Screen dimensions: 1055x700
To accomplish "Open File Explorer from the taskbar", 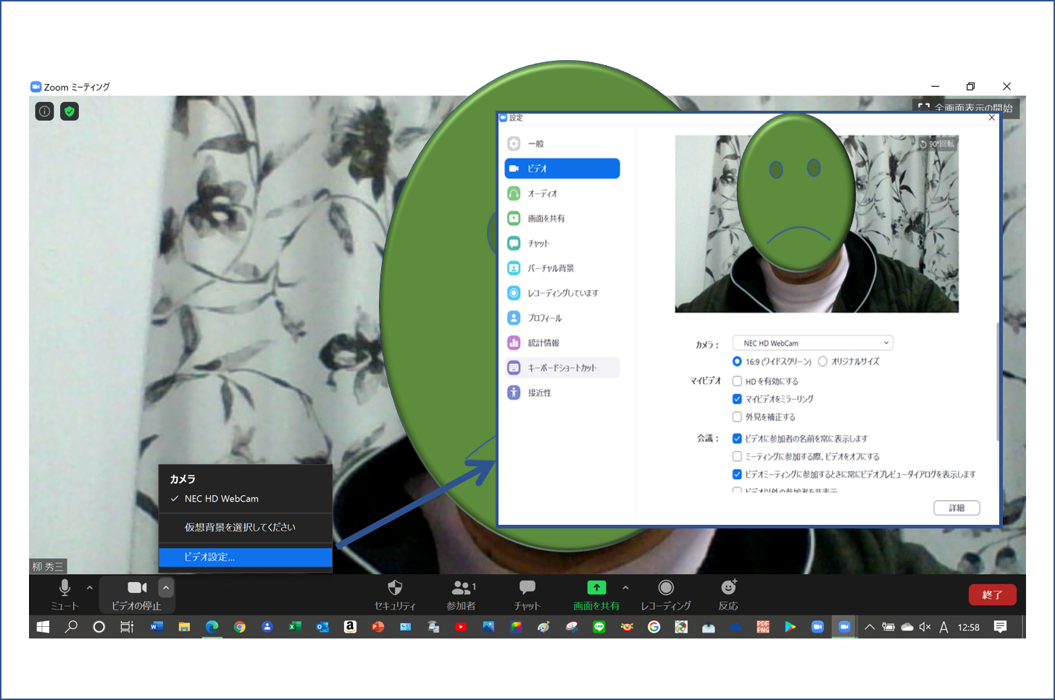I will pyautogui.click(x=184, y=627).
